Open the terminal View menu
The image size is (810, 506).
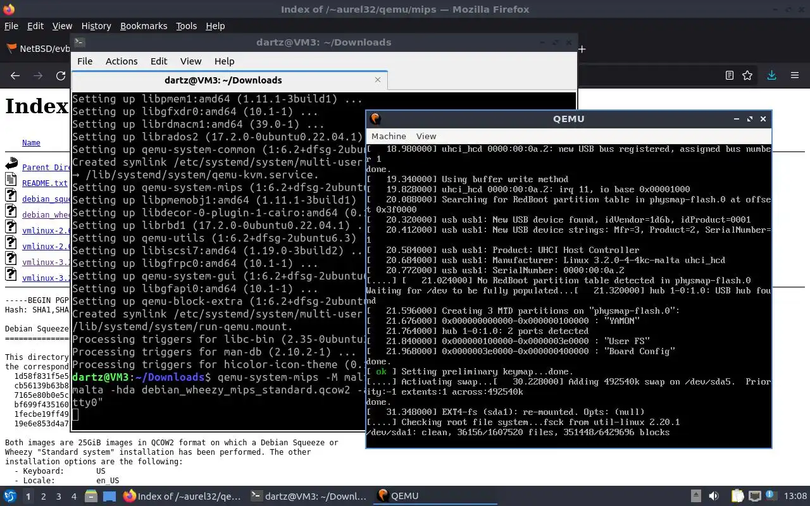click(190, 61)
